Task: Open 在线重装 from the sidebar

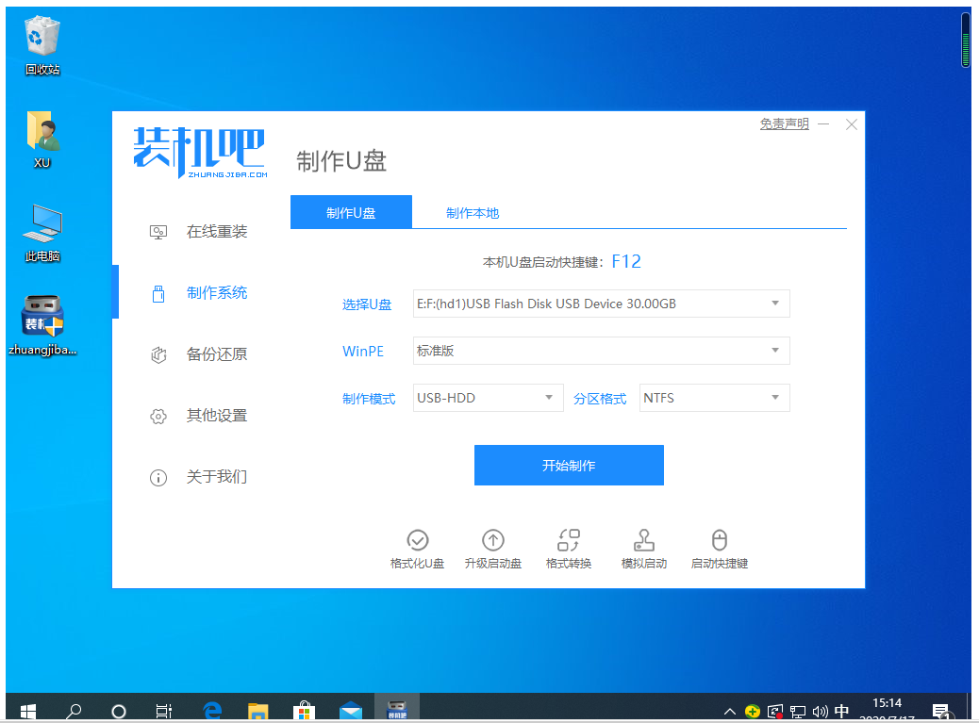Action: point(216,231)
